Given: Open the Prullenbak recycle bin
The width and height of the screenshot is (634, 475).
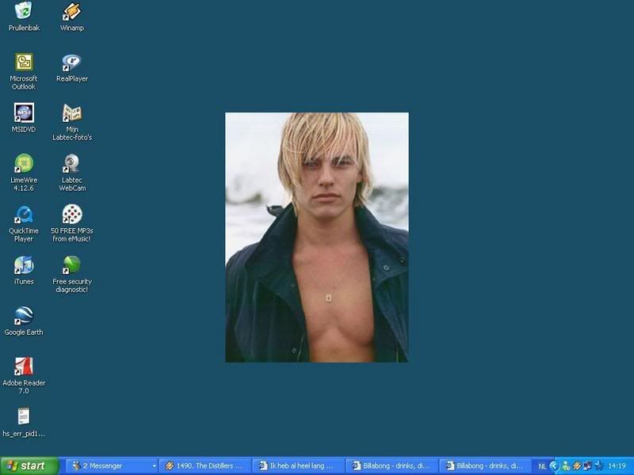Looking at the screenshot, I should click(24, 12).
